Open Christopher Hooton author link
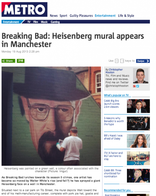This screenshot has height=196, width=156. click(114, 71)
